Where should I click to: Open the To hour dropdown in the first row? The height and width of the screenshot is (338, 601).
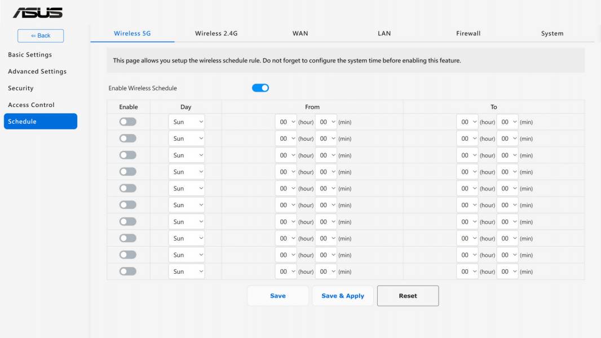(467, 122)
